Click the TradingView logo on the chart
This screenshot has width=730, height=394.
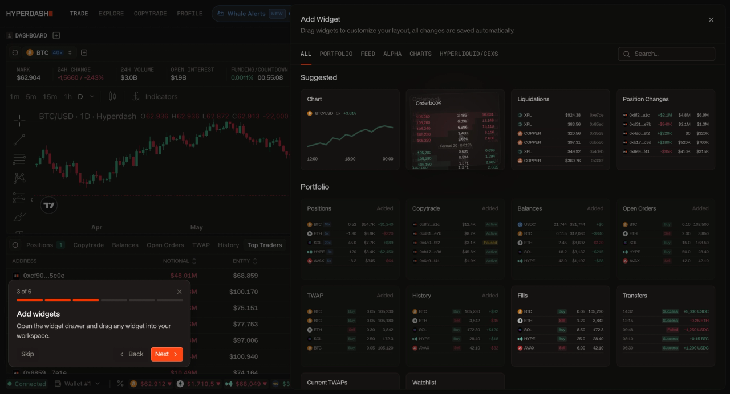(x=49, y=206)
